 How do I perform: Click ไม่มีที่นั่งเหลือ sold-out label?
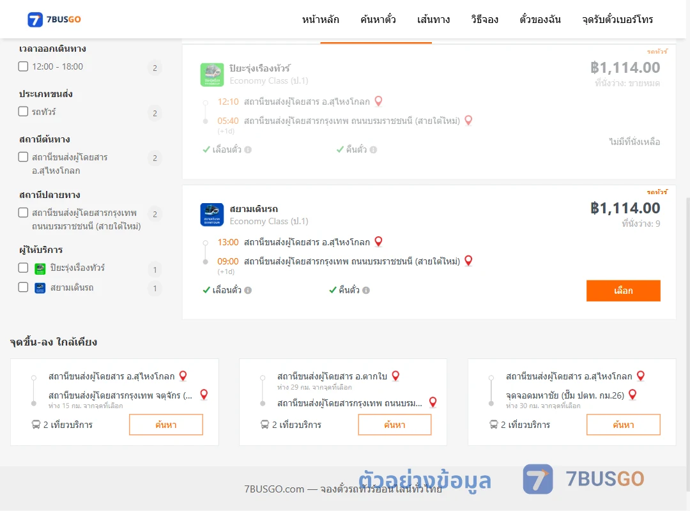[634, 142]
